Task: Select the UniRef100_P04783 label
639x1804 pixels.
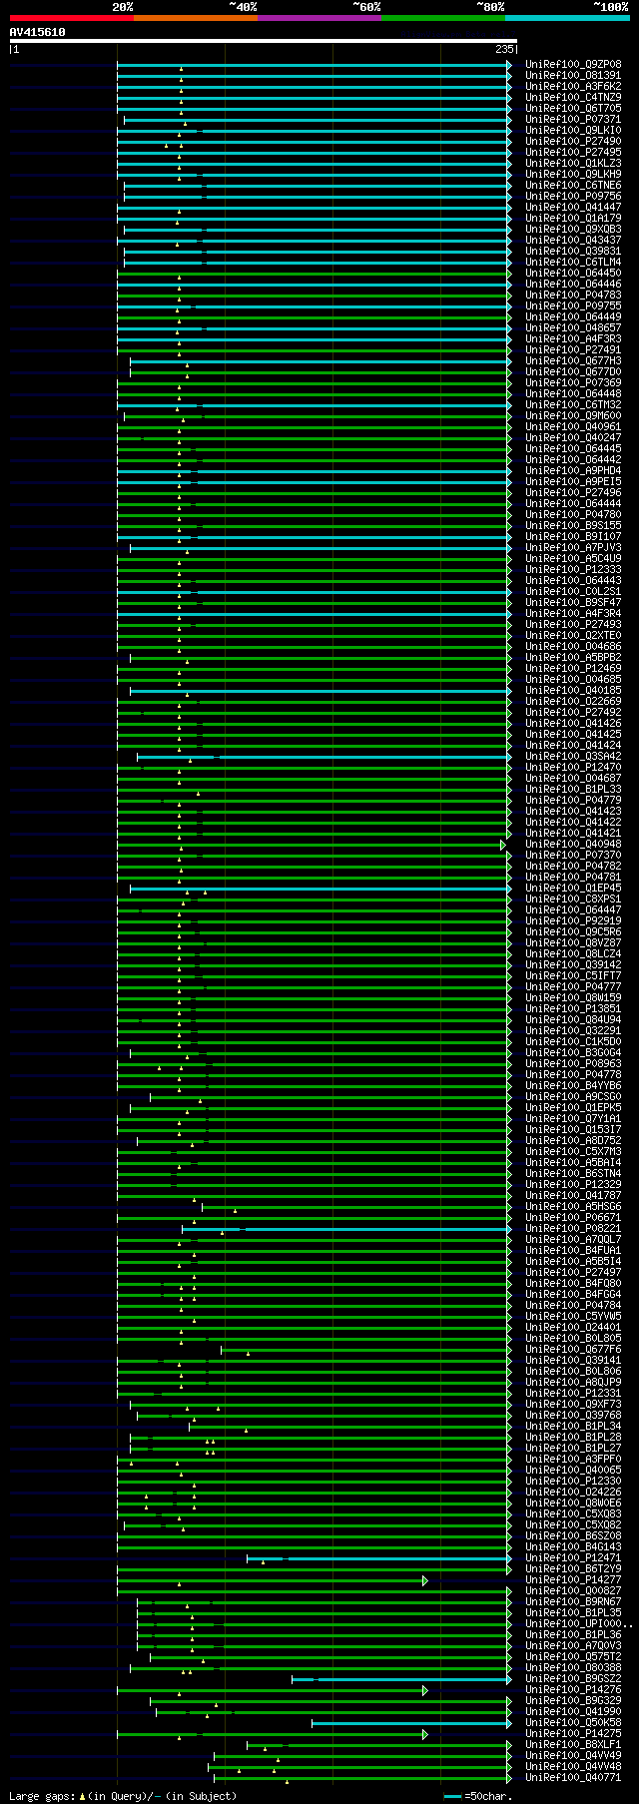Action: click(x=573, y=295)
